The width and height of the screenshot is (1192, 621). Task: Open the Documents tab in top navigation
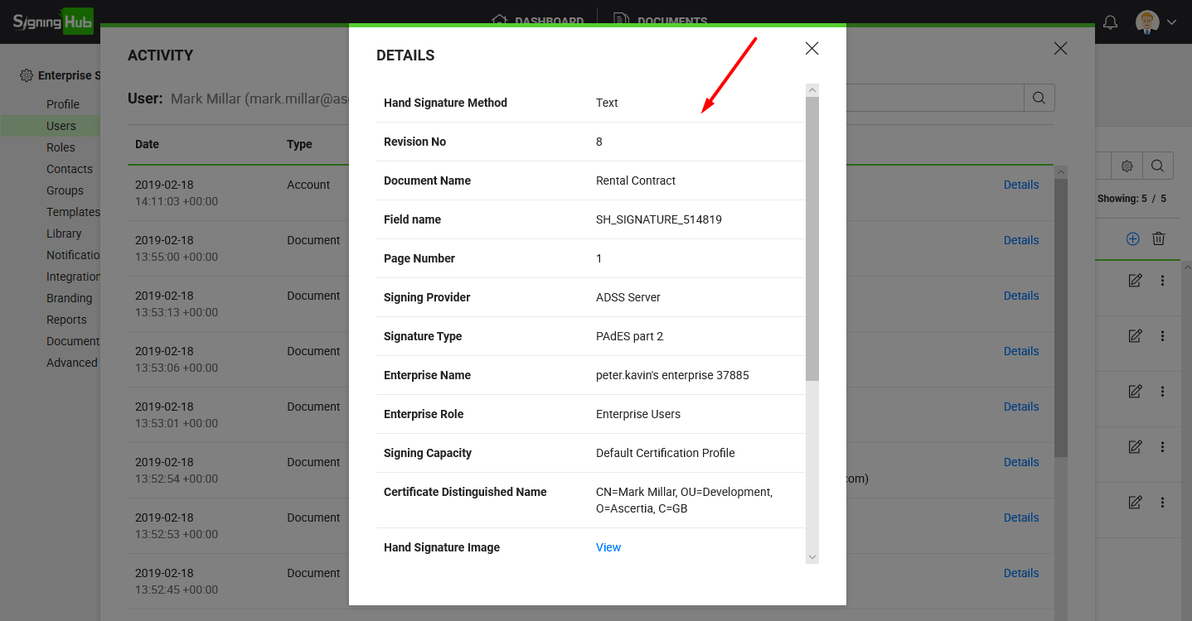pyautogui.click(x=661, y=21)
